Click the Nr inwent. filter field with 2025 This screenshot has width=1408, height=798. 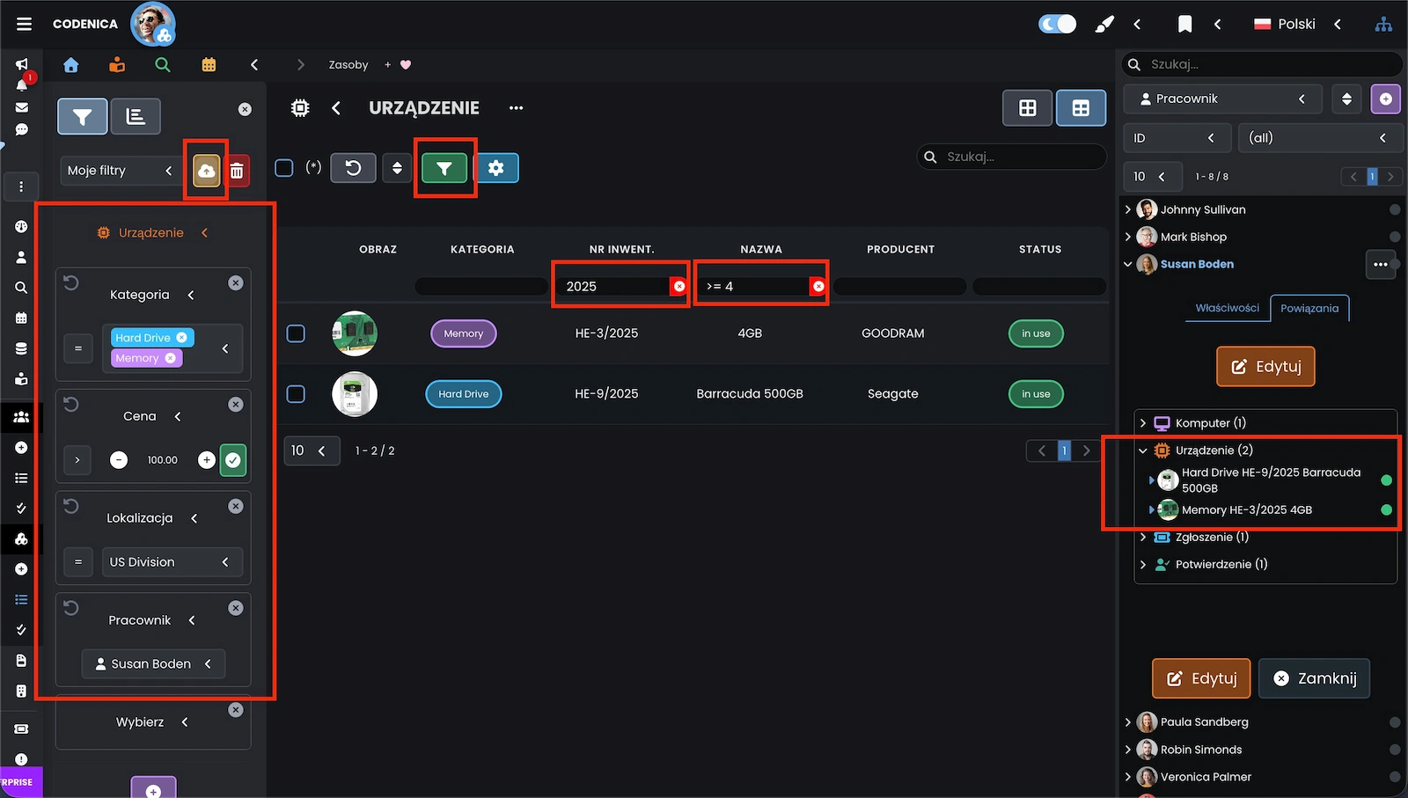point(613,287)
